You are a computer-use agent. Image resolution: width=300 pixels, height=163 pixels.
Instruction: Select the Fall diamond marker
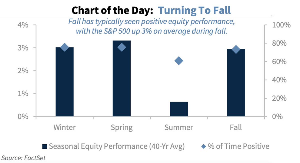pos(236,50)
